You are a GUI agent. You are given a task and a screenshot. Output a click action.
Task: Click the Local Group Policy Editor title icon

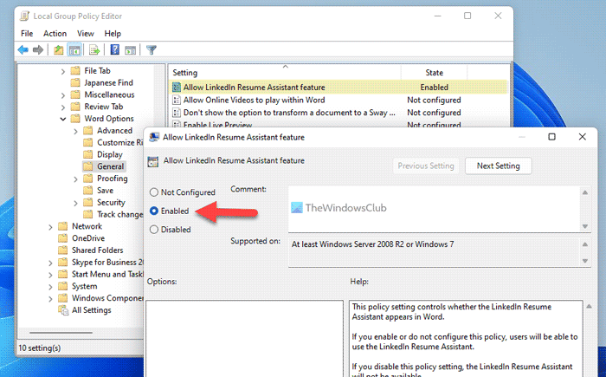click(24, 16)
